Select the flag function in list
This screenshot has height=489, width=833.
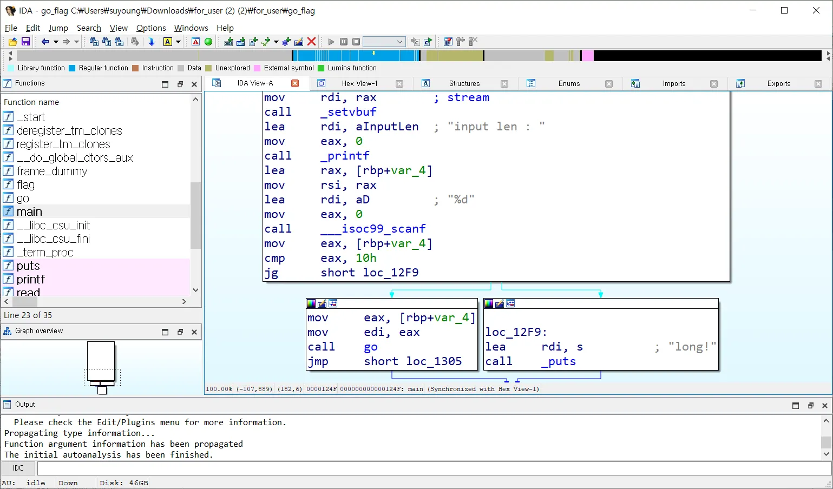(x=25, y=185)
